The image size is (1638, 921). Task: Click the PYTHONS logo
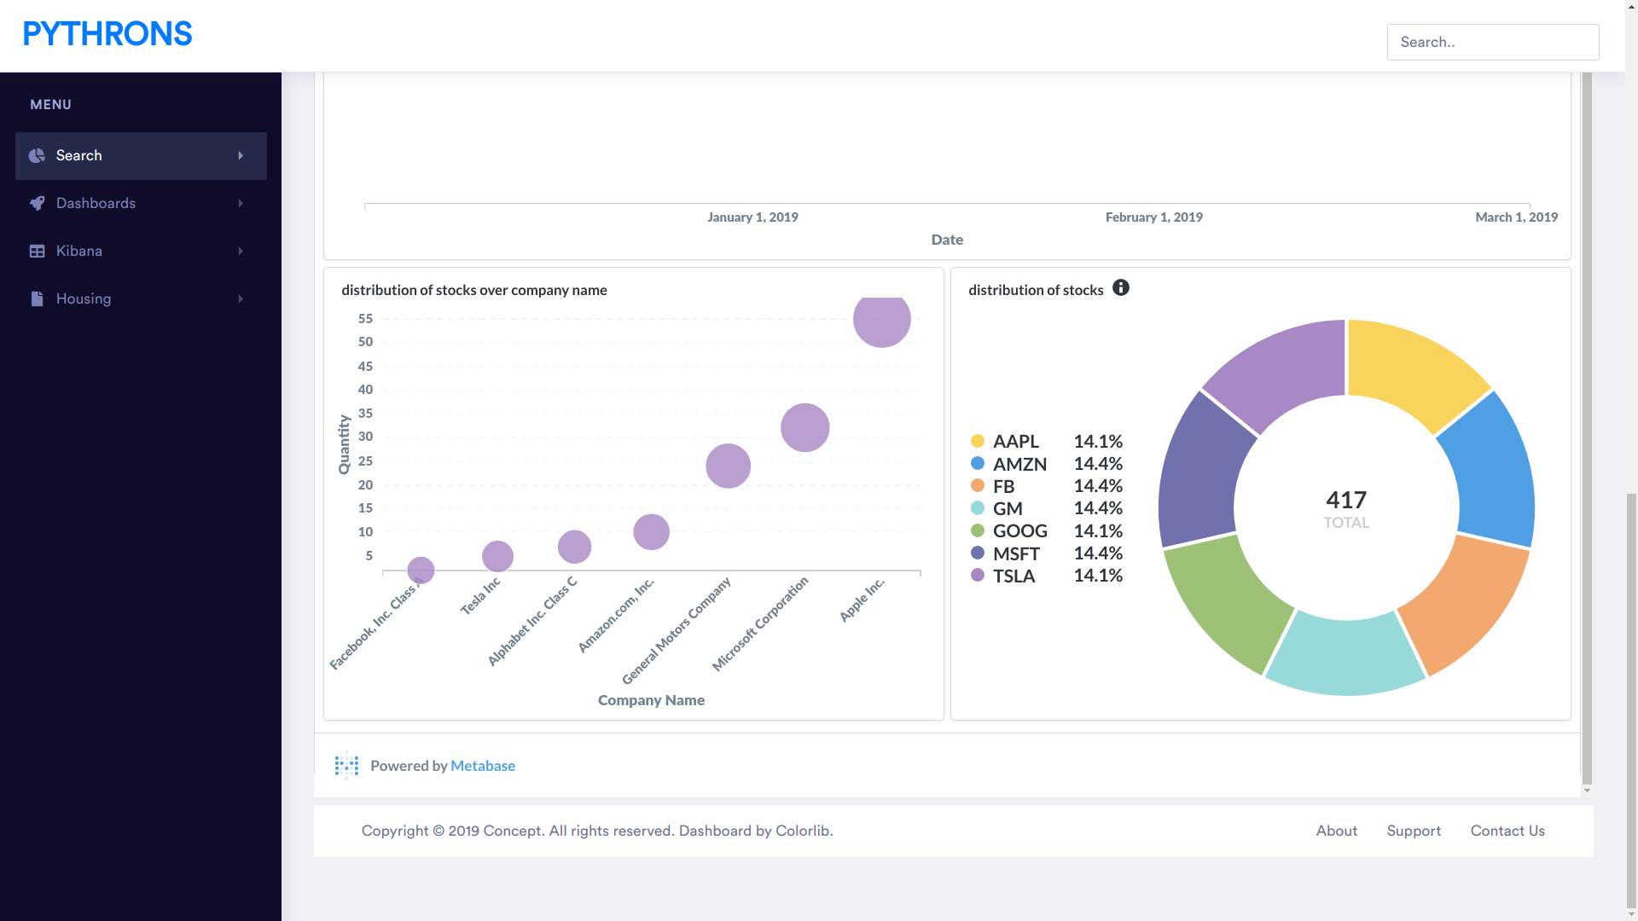107,35
